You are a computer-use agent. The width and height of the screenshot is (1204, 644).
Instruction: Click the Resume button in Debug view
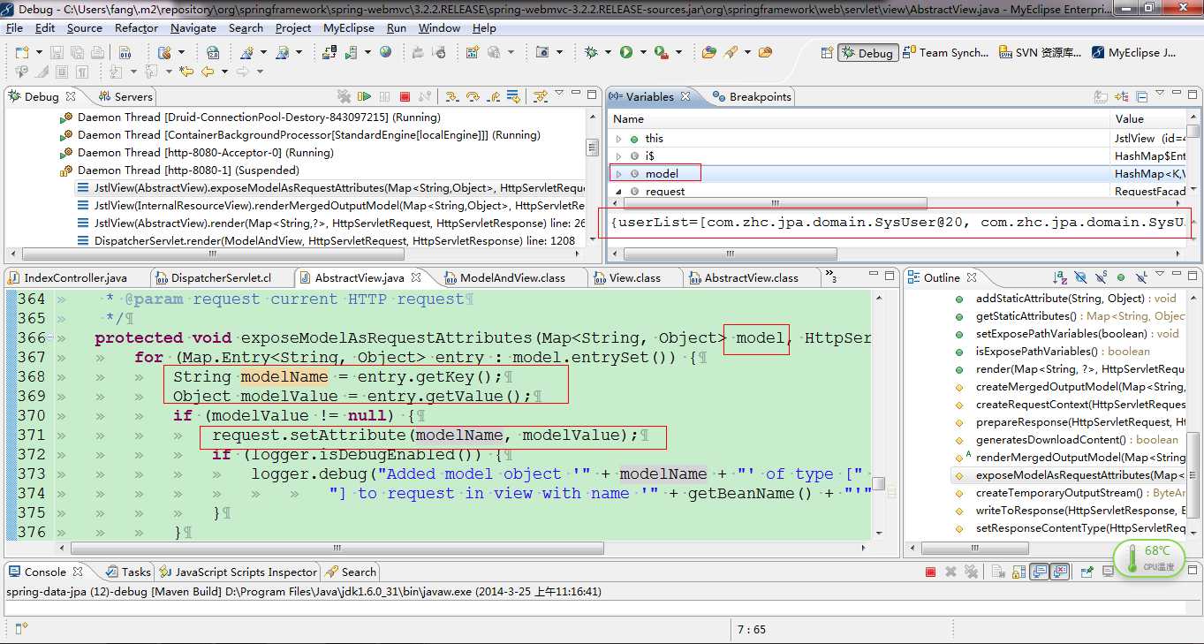(364, 96)
